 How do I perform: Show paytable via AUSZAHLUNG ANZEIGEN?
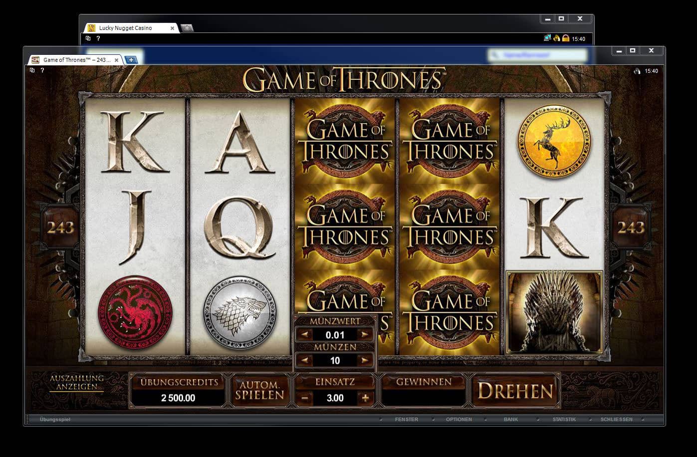(76, 383)
